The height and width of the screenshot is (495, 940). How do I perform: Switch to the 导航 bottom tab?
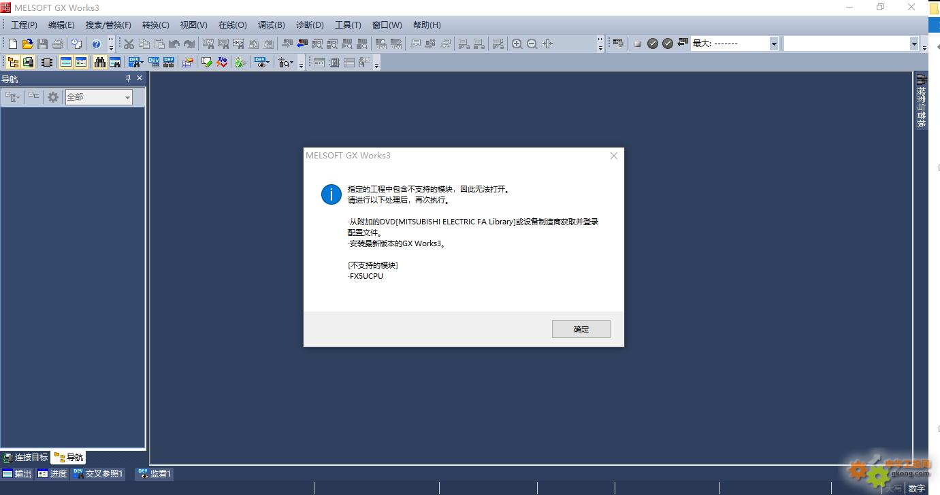pyautogui.click(x=69, y=458)
